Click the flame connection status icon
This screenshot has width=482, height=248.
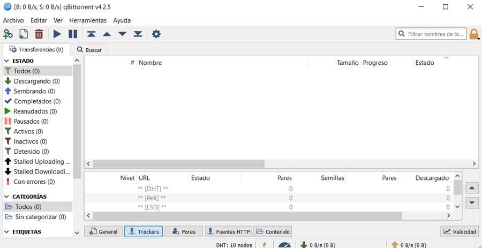pos(264,245)
